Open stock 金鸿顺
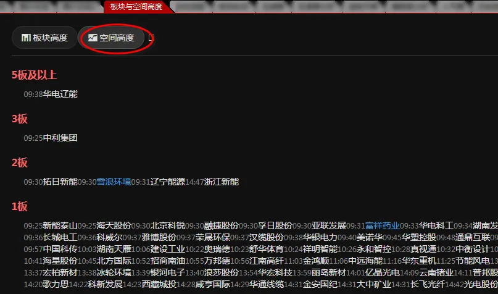Image resolution: width=498 pixels, height=294 pixels. pyautogui.click(x=316, y=261)
